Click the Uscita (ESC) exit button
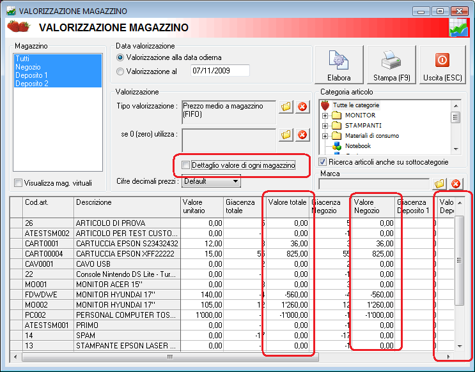475x372 pixels. click(442, 64)
